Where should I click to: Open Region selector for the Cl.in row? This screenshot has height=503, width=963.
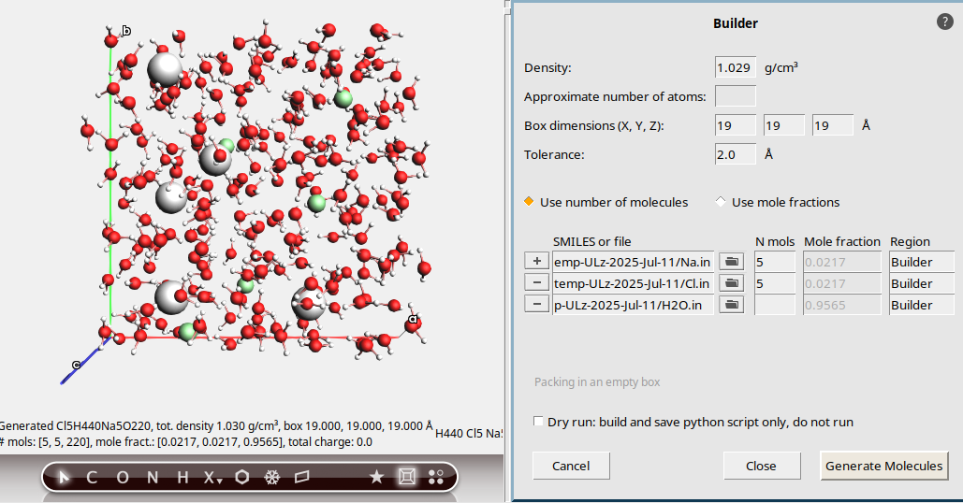(921, 283)
